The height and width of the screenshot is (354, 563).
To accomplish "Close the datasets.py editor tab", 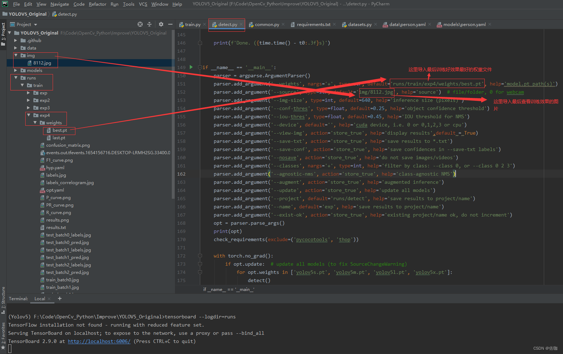I will [376, 25].
